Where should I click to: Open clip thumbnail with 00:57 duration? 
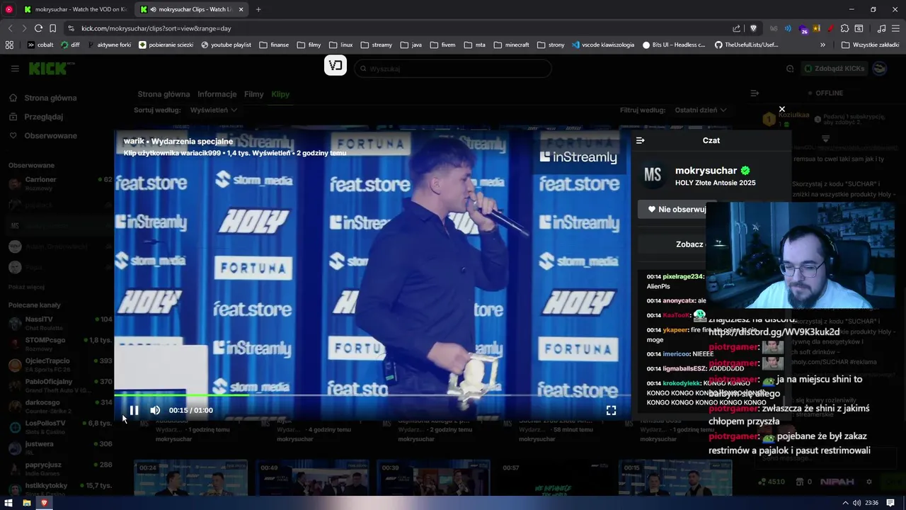pyautogui.click(x=554, y=478)
